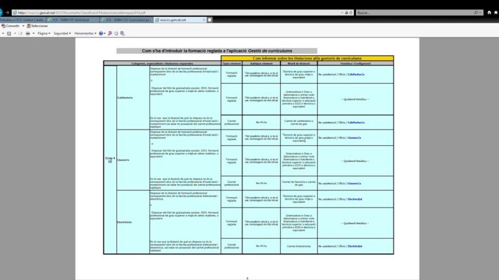This screenshot has height=280, width=499.
Task: Open the Seguridad menu
Action: 62,33
